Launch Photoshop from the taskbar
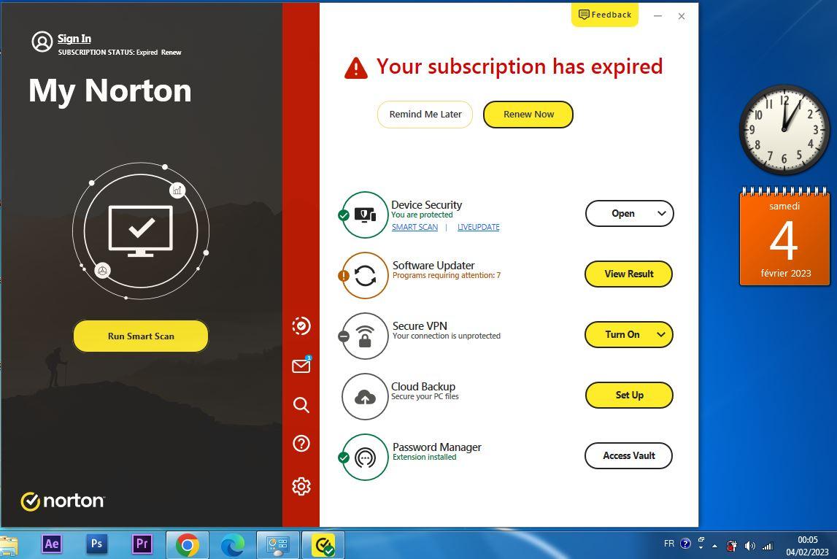Image resolution: width=837 pixels, height=559 pixels. (x=96, y=544)
